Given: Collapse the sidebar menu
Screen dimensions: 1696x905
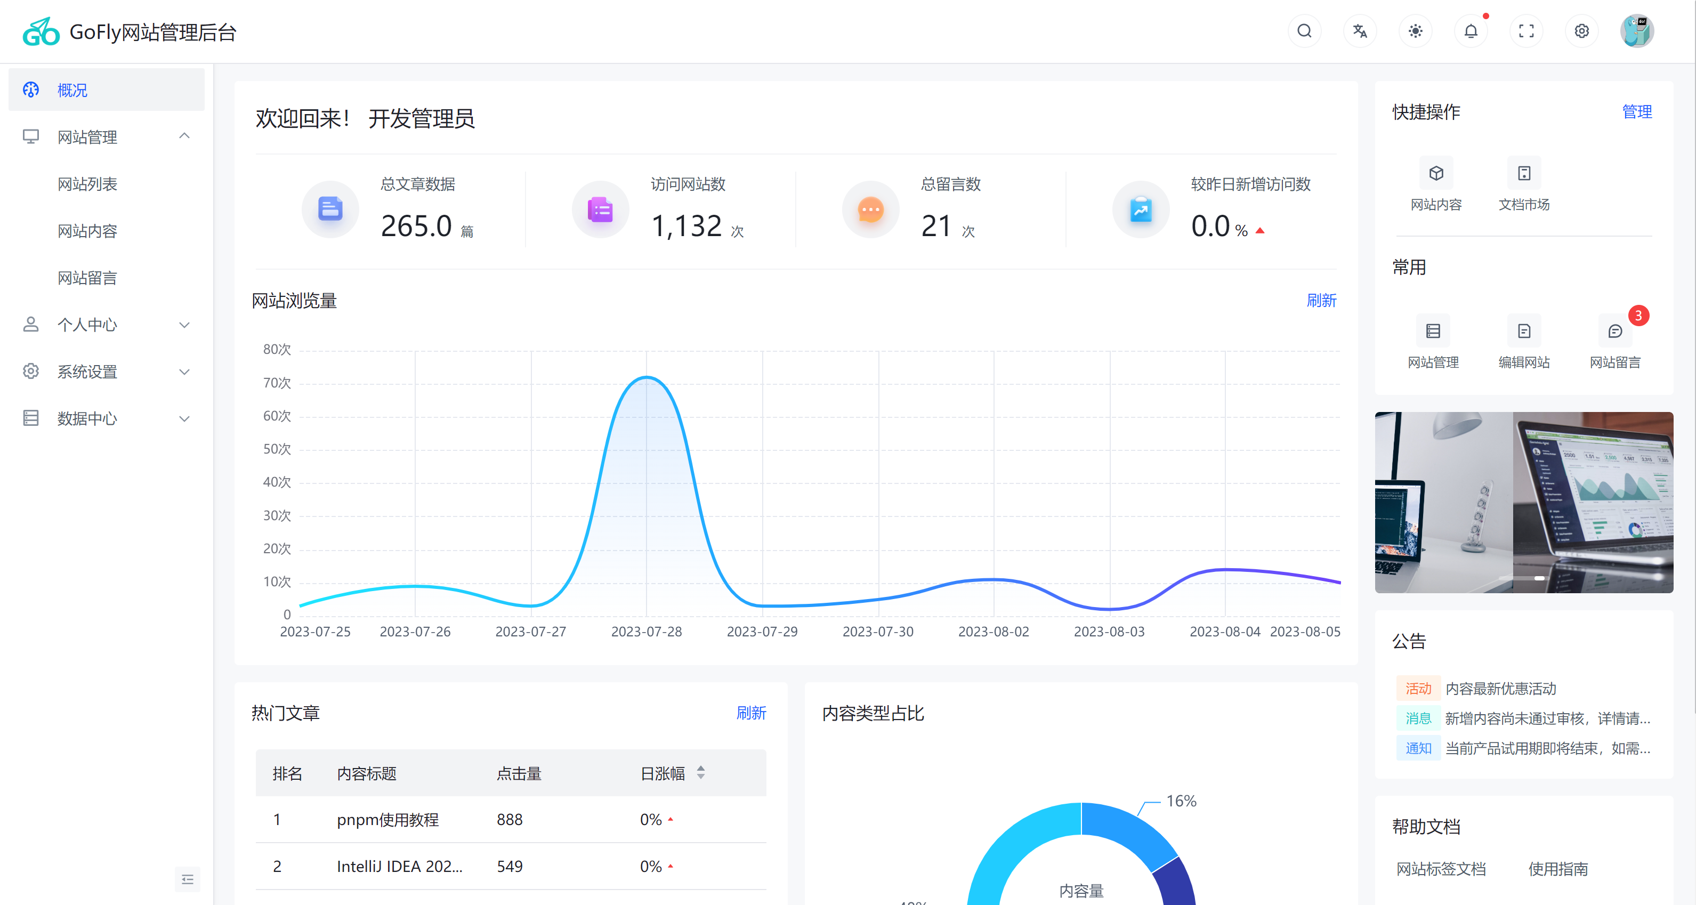Looking at the screenshot, I should tap(187, 879).
